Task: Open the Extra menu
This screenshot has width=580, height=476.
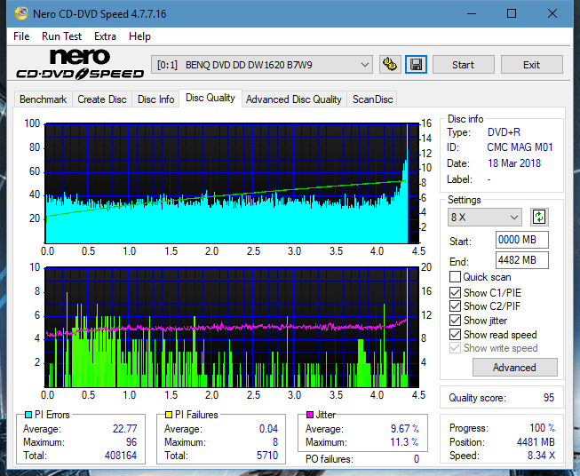Action: pyautogui.click(x=105, y=36)
